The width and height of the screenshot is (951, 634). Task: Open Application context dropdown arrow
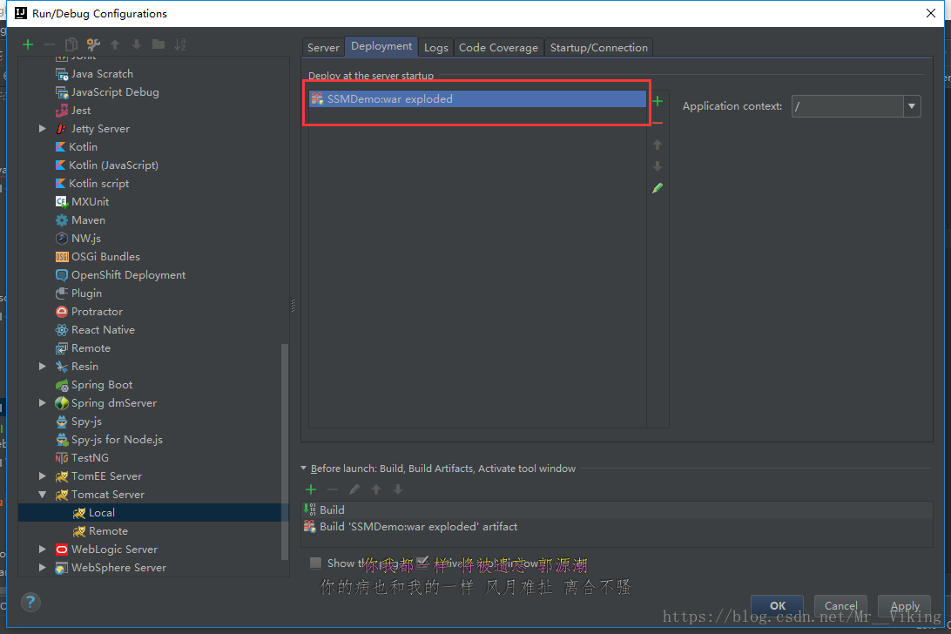(912, 106)
